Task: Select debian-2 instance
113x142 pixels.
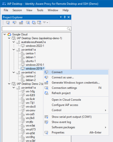Action: tap(31, 80)
